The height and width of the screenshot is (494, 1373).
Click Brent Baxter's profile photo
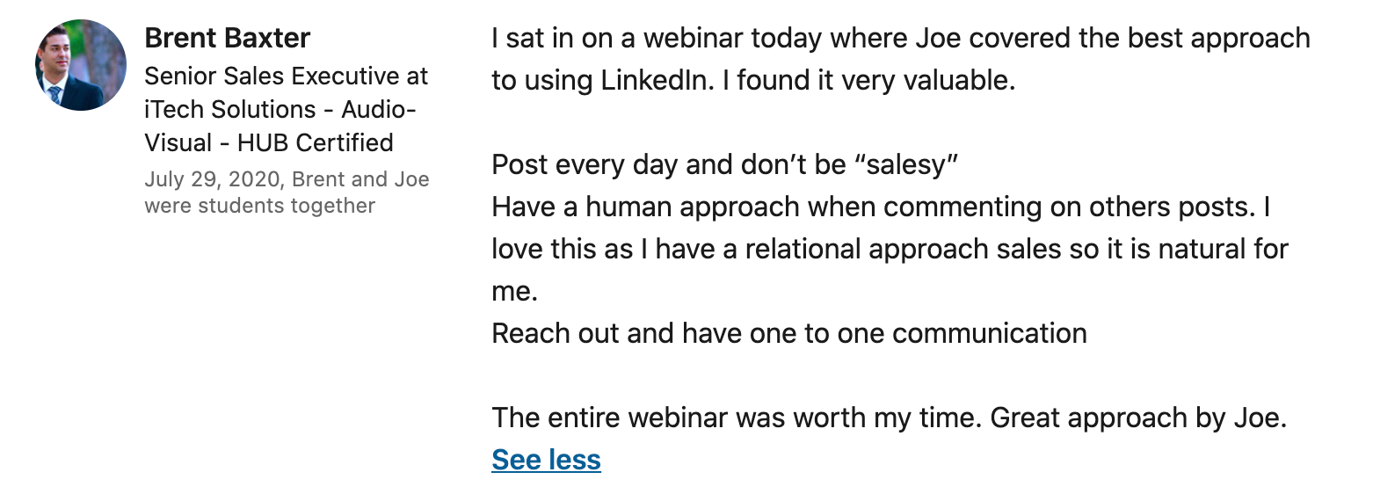pos(81,65)
